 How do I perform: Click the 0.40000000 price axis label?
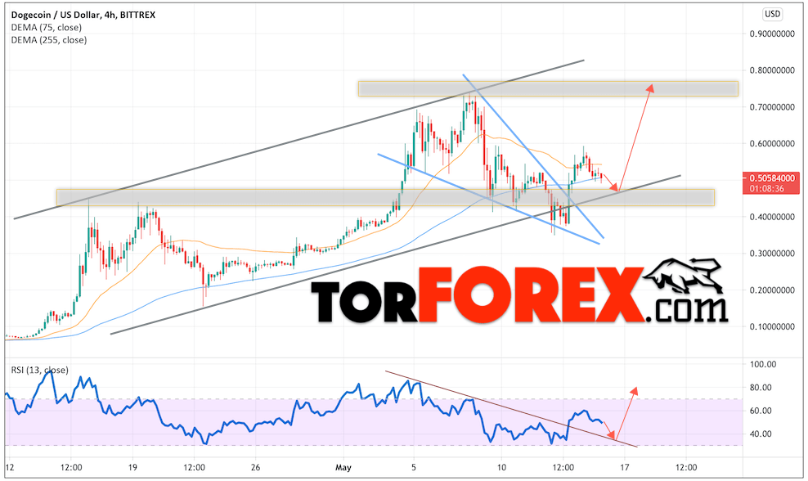coord(771,217)
